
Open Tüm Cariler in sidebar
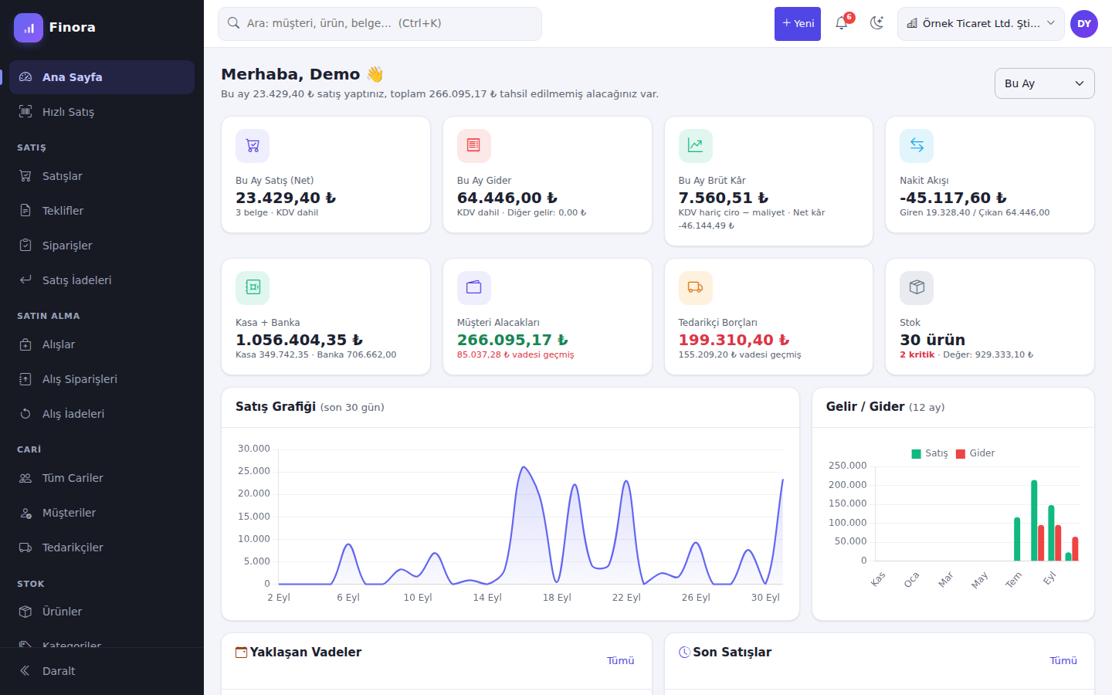pos(102,478)
